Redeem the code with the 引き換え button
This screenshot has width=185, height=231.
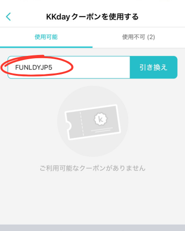[x=154, y=67]
